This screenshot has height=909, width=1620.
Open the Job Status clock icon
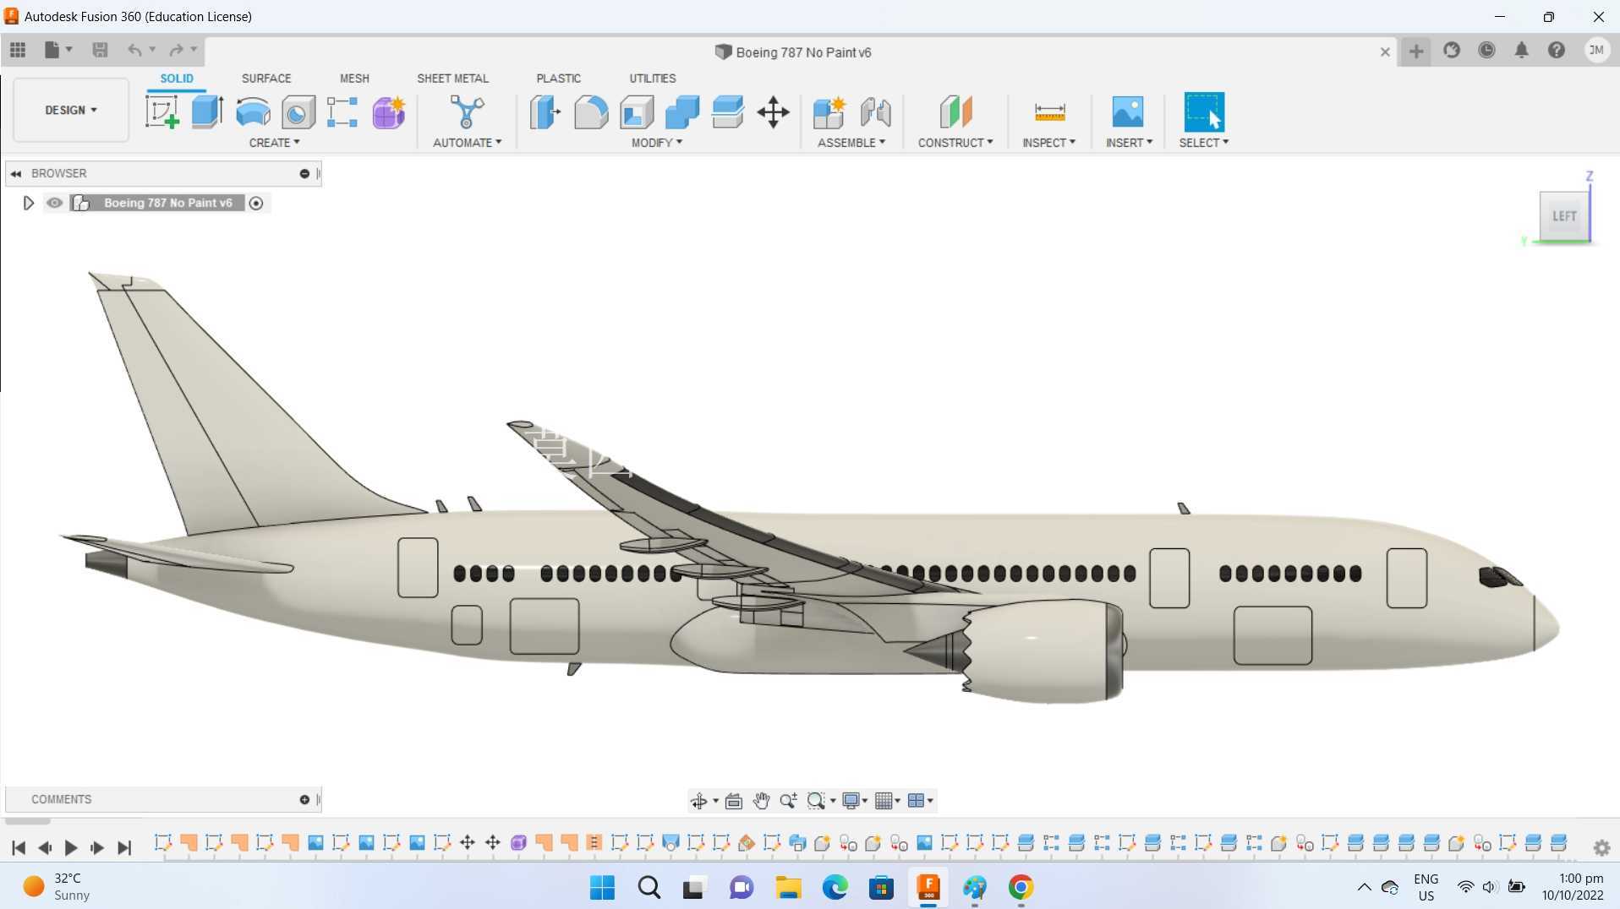pos(1486,51)
